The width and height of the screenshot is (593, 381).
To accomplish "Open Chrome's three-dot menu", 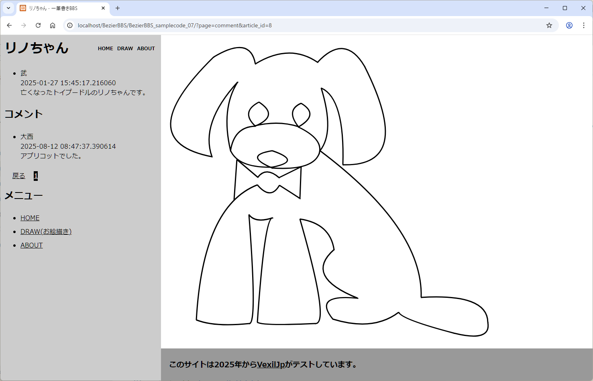I will pyautogui.click(x=584, y=25).
